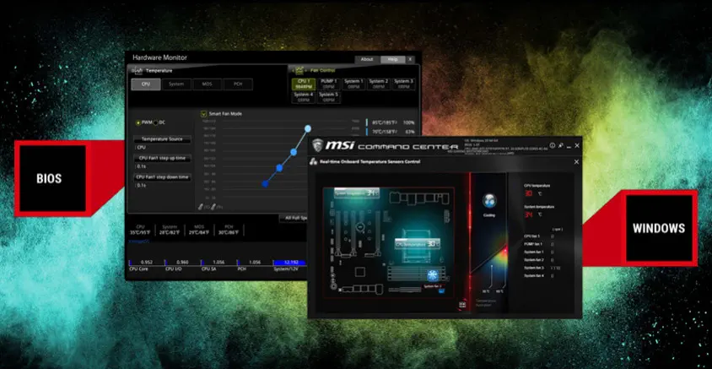Click the Celsius thermometer icon under the fan graph
This screenshot has width=712, height=369.
pyautogui.click(x=201, y=207)
